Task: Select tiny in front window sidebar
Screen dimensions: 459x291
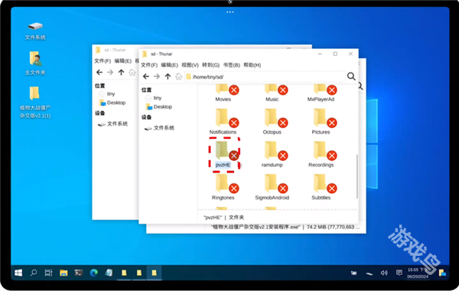Action: tap(154, 98)
